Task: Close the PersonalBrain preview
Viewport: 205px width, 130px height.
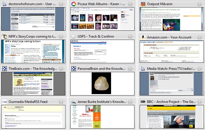Action: click(x=130, y=69)
